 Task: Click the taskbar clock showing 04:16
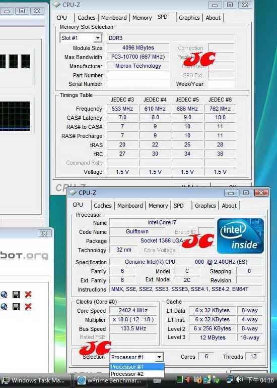pyautogui.click(x=260, y=380)
